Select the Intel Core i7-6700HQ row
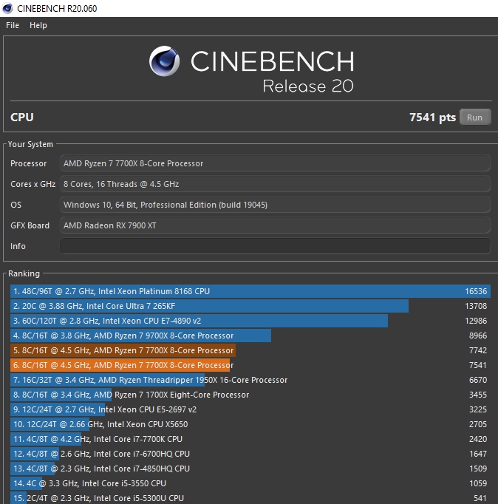This screenshot has width=498, height=504. tap(250, 454)
